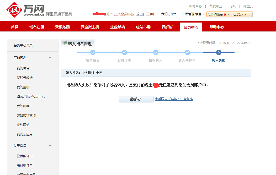Screen dimensions: 276x175
Task: Open 论坛 link
Action: (233, 6)
